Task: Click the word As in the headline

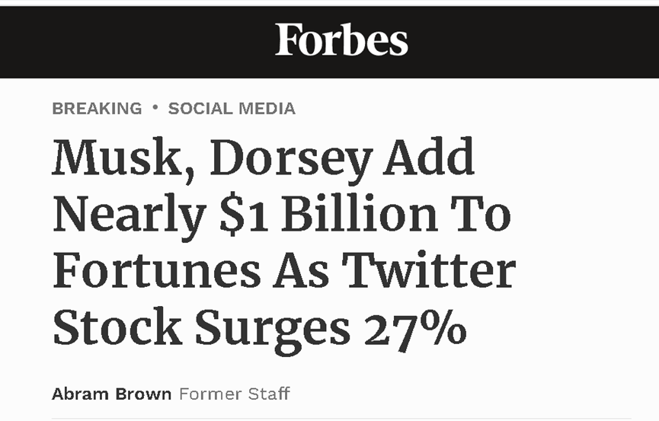Action: [298, 271]
